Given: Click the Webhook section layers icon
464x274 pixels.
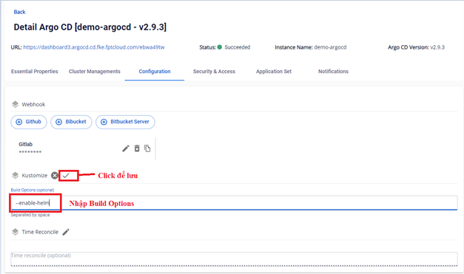Looking at the screenshot, I should tap(15, 104).
